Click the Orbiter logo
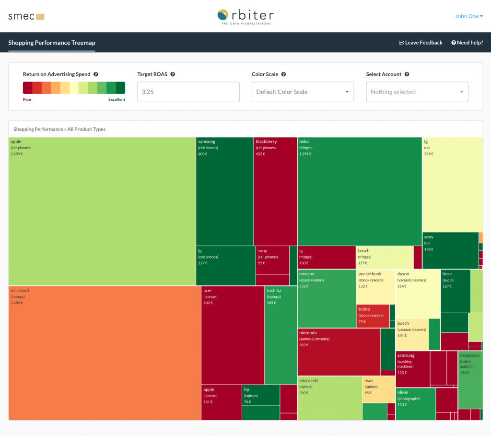This screenshot has height=436, width=491. coord(245,17)
